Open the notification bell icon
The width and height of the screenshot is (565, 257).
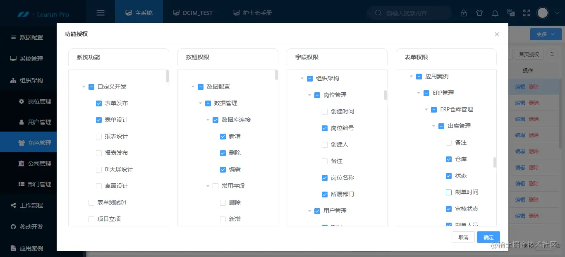[x=495, y=13]
